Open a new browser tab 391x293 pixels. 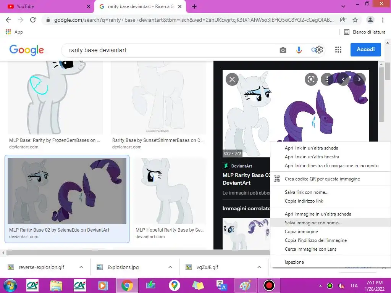(x=194, y=6)
